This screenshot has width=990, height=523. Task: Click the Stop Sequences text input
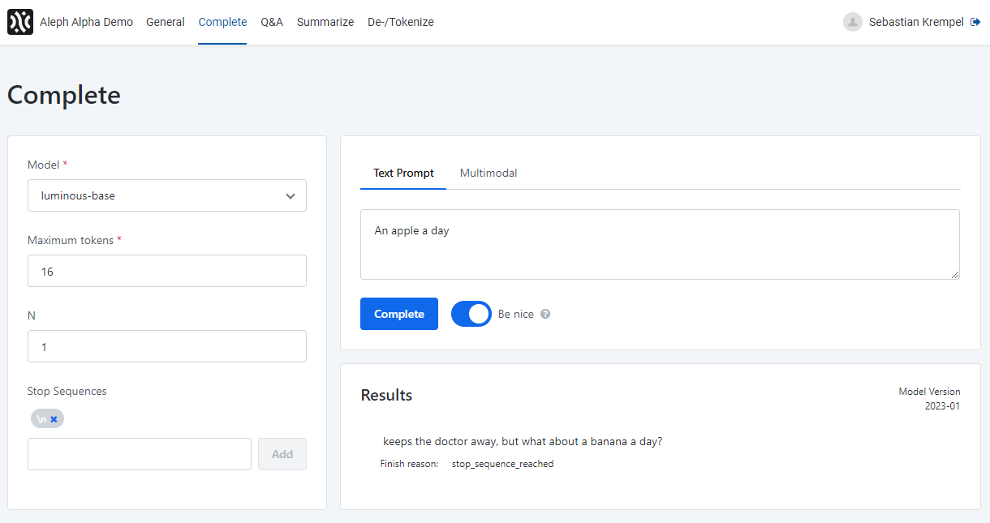click(140, 454)
